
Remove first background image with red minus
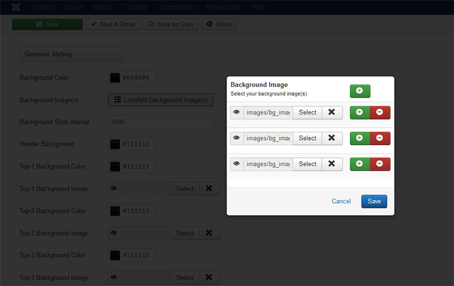[x=380, y=112]
